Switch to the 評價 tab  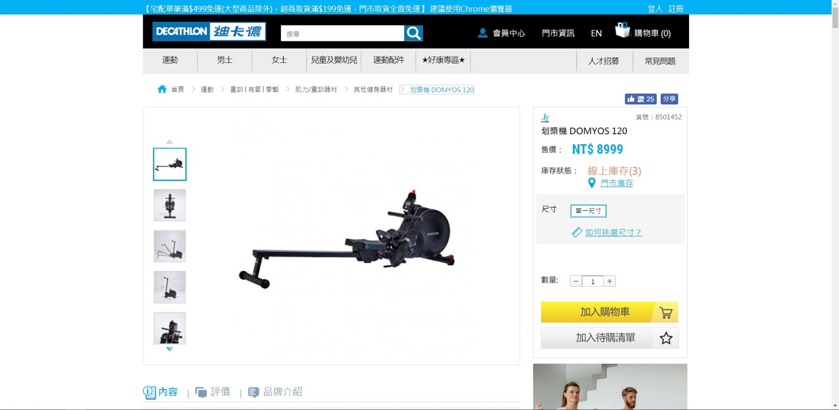point(220,392)
